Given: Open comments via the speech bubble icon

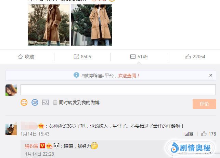Looking at the screenshot, I should click(133, 57).
